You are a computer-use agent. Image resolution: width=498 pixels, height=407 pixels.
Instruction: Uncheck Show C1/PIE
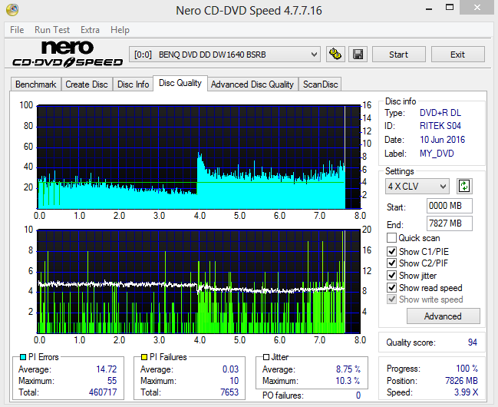(x=391, y=252)
